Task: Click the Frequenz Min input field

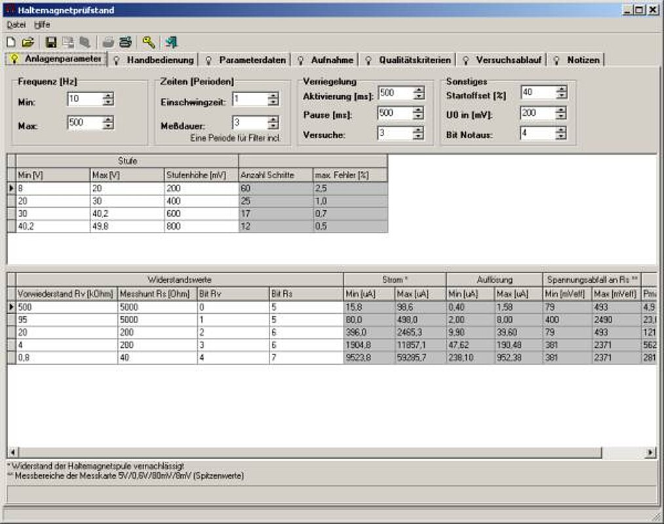Action: tap(85, 99)
